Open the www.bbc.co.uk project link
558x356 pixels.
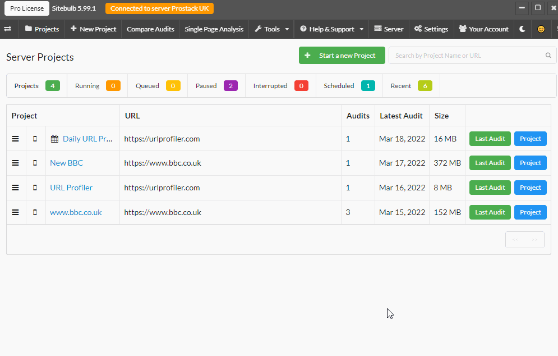(76, 212)
